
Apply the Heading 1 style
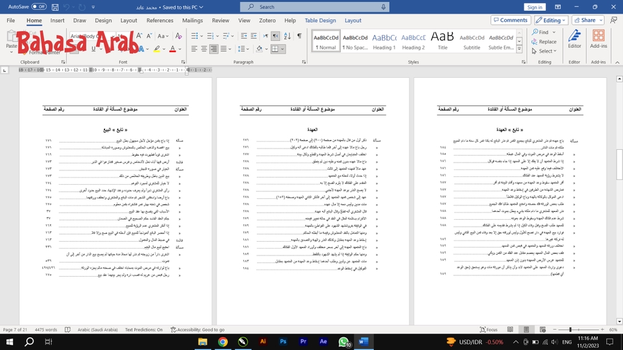tap(384, 41)
